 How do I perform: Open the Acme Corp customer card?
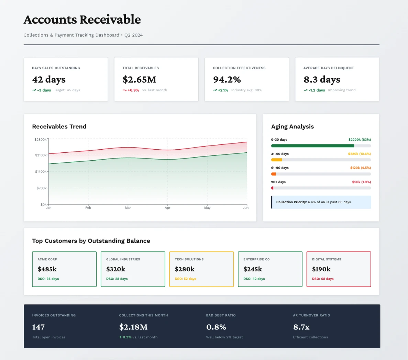pos(64,269)
